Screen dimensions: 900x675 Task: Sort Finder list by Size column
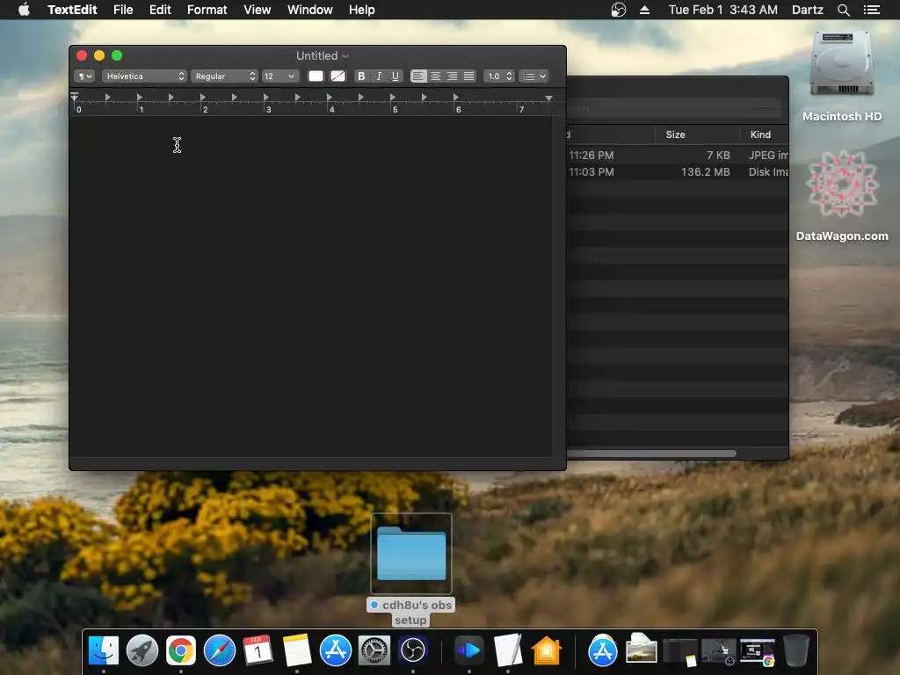pyautogui.click(x=697, y=134)
